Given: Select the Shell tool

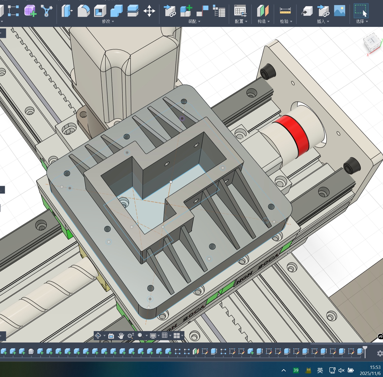Looking at the screenshot, I should 100,11.
